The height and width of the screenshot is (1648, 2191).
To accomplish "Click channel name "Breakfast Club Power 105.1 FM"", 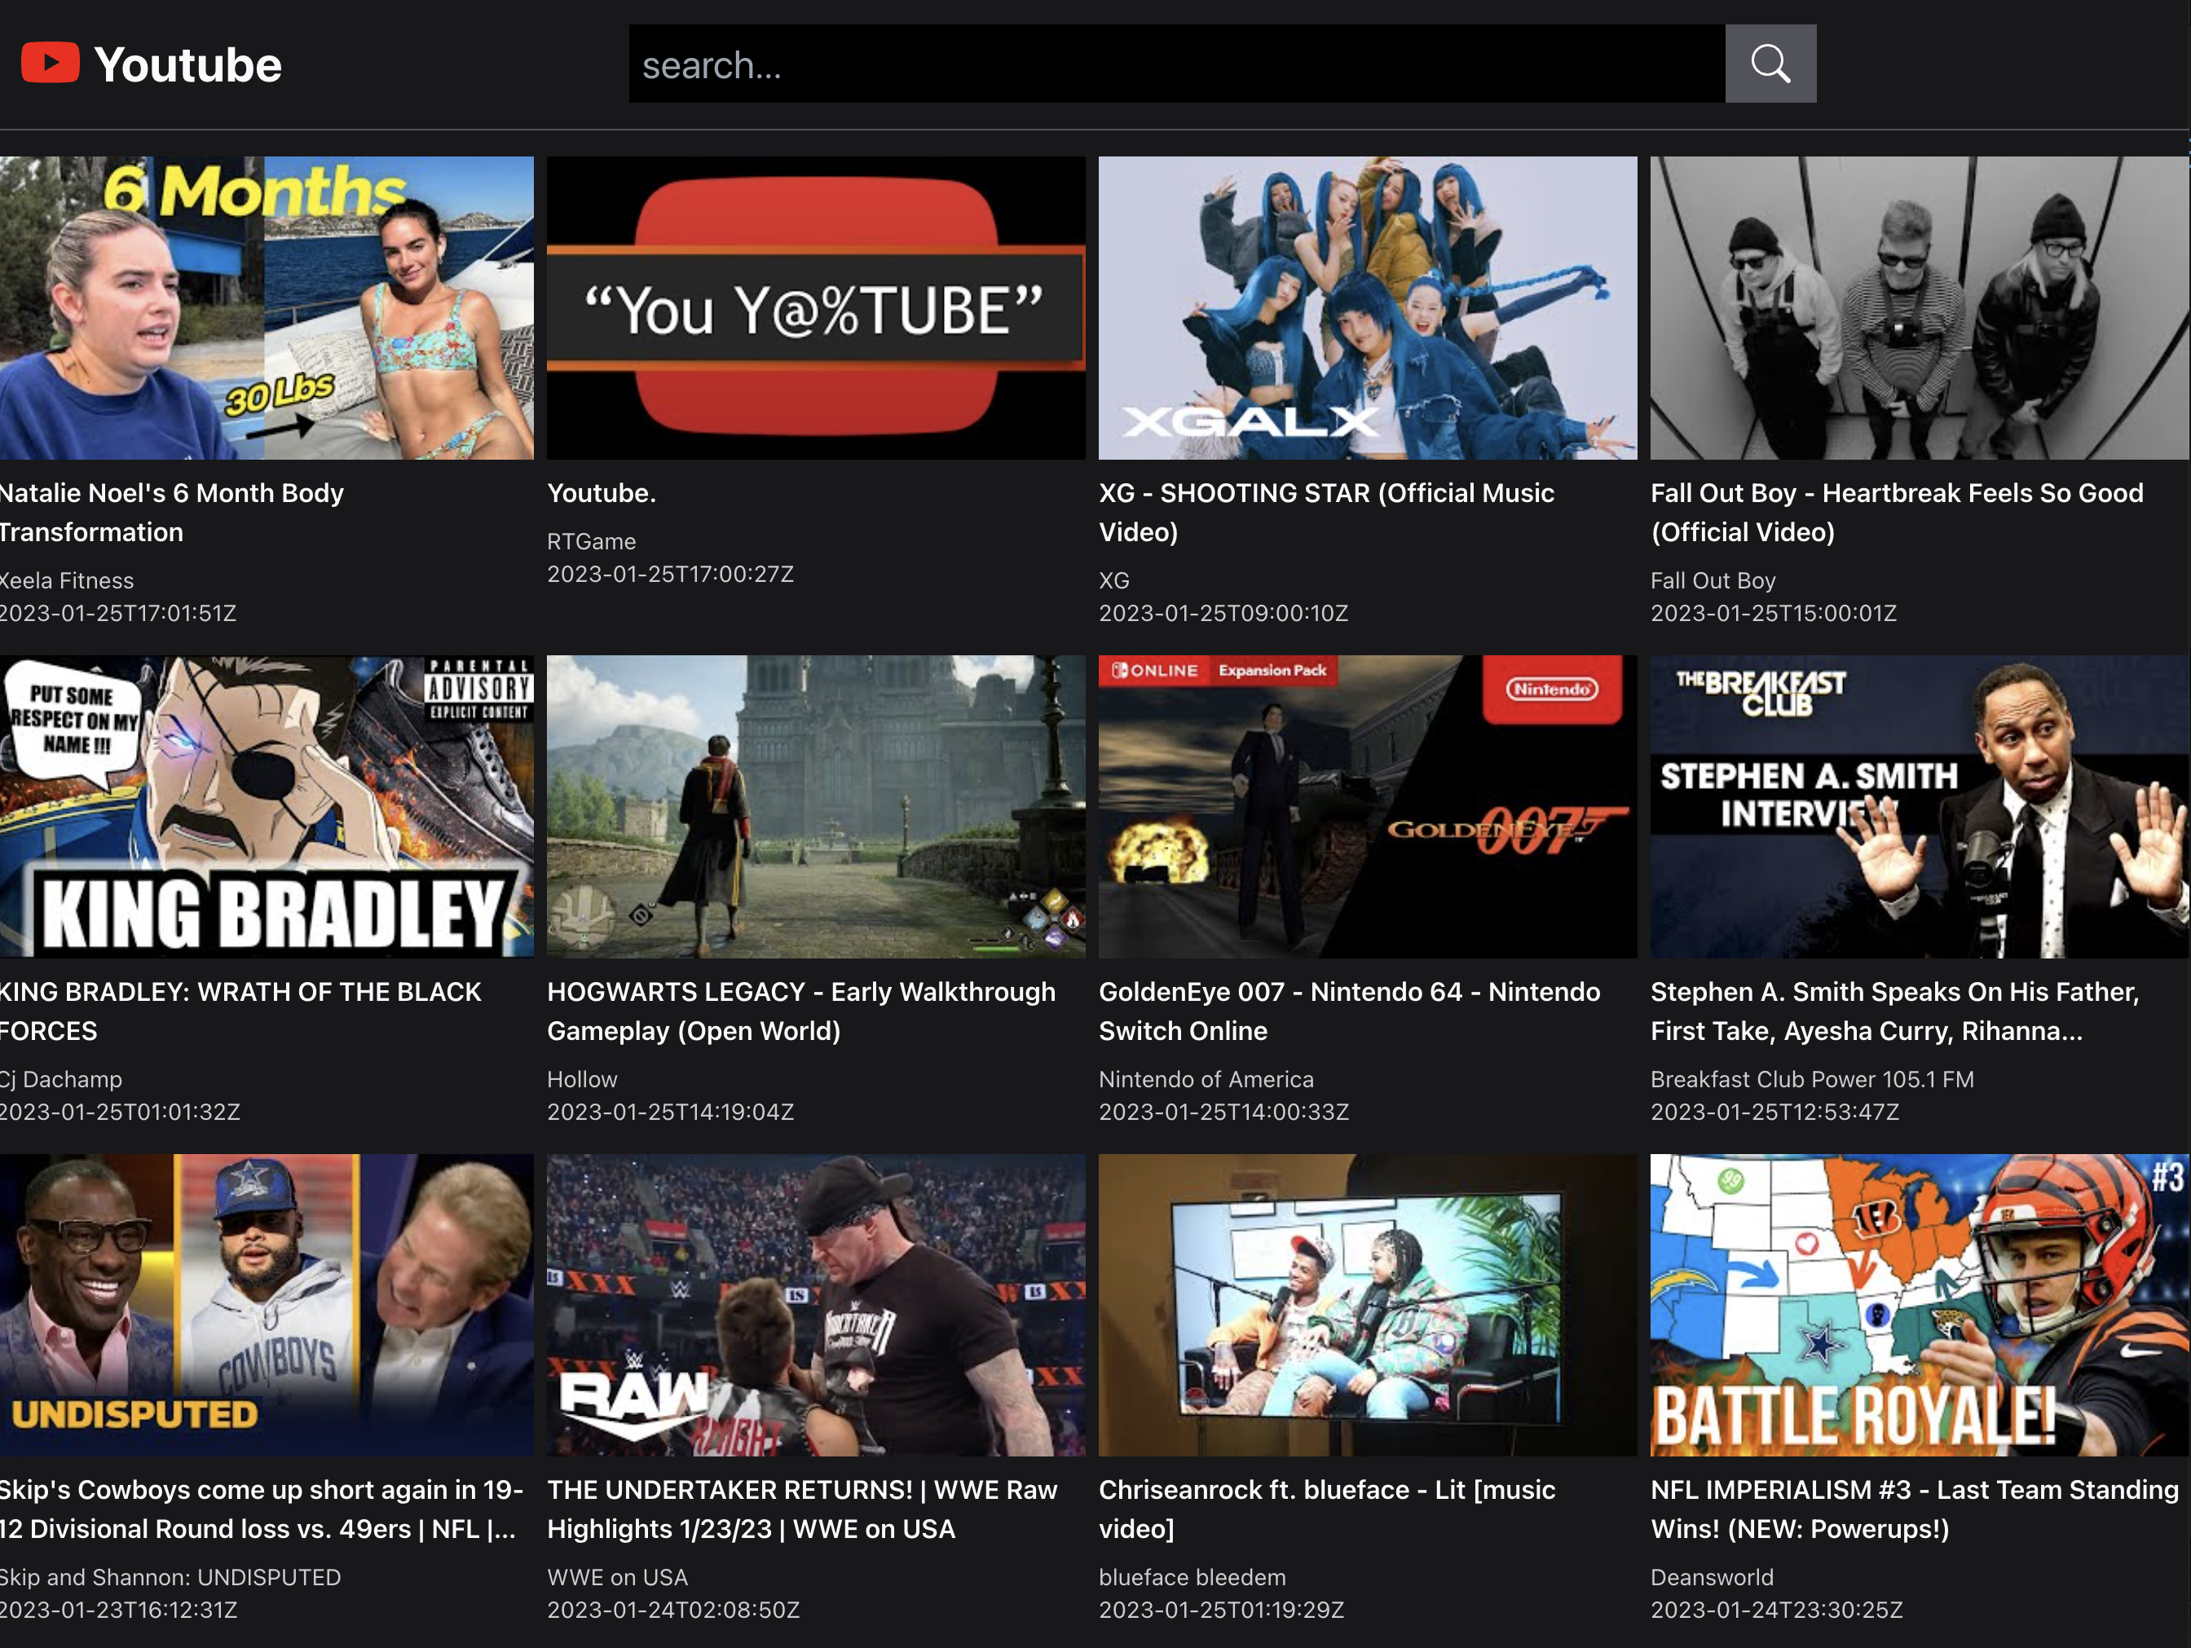I will point(1812,1080).
